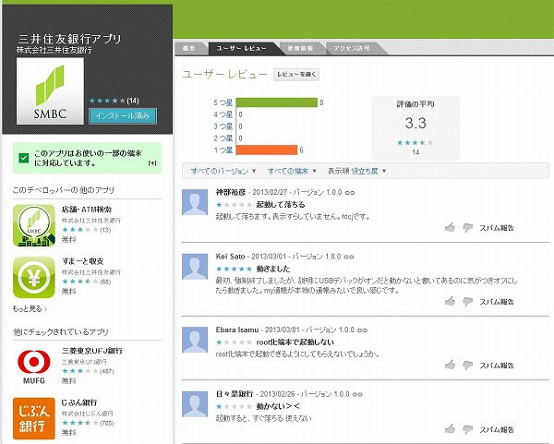This screenshot has width=554, height=444.
Task: Click the green compatibility checkmark box
Action: [x=23, y=158]
